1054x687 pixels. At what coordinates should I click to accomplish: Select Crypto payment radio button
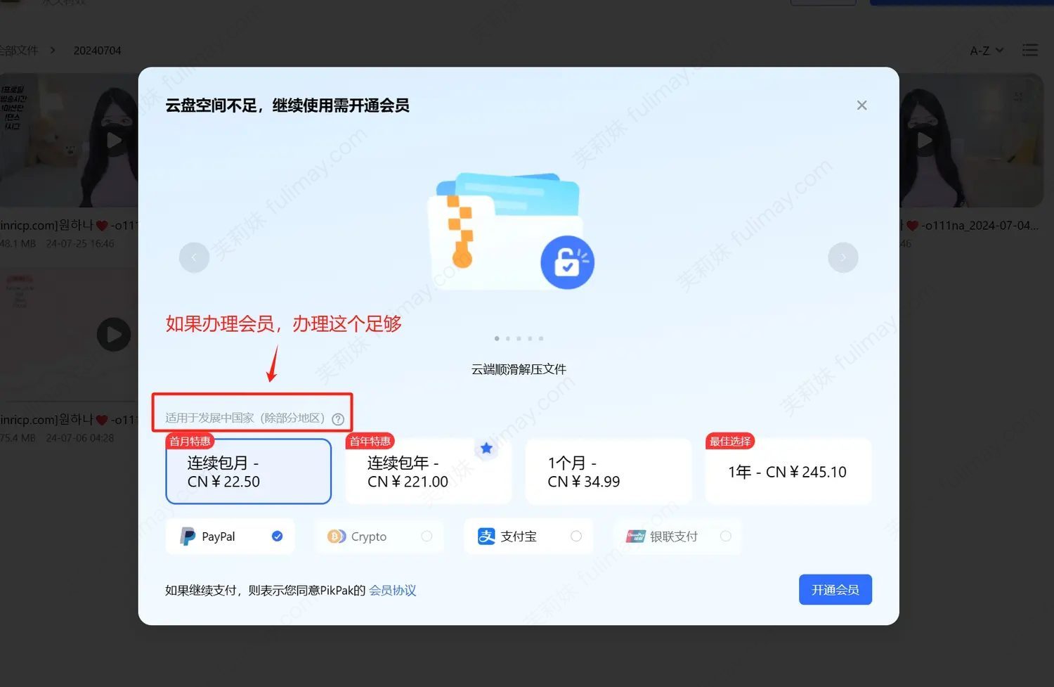tap(427, 537)
